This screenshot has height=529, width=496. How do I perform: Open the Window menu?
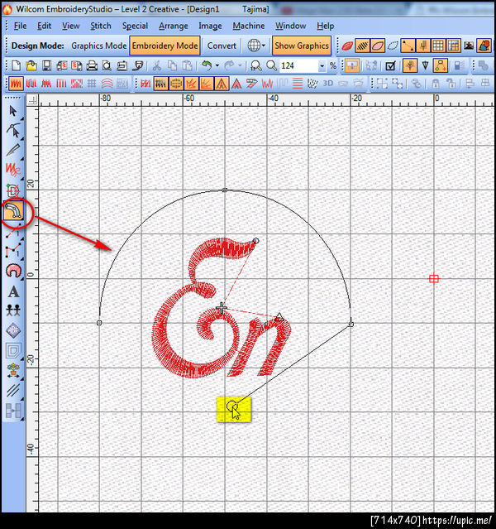pos(291,26)
